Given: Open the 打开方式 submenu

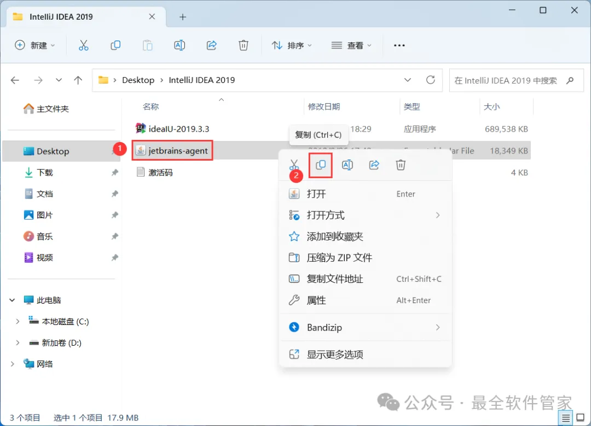Looking at the screenshot, I should [365, 215].
